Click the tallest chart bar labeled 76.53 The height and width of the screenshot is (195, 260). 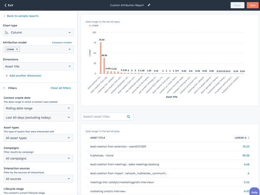click(101, 58)
